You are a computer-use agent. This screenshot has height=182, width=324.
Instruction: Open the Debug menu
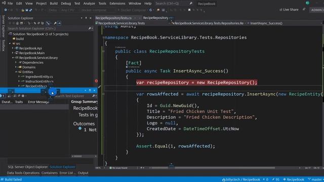(66, 4)
